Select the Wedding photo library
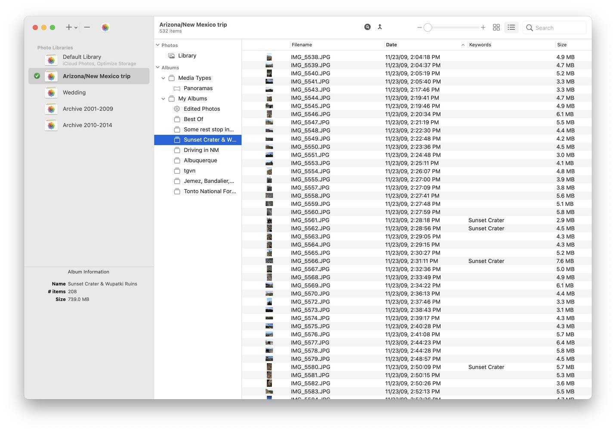The height and width of the screenshot is (431, 616). coord(74,93)
